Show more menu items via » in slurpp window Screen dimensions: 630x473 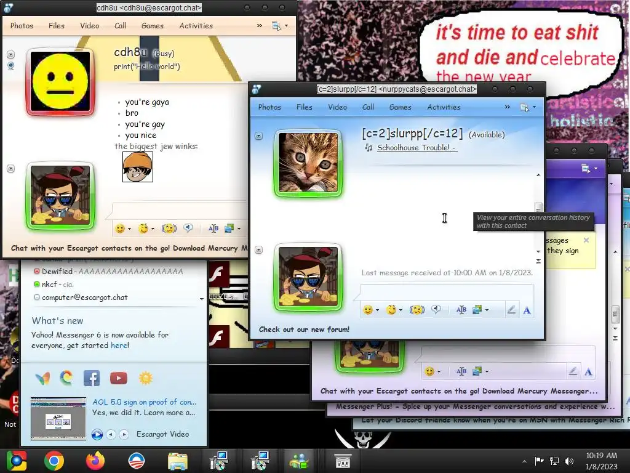[x=508, y=107]
